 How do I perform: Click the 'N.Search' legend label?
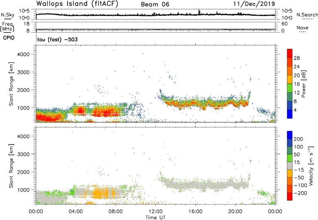(x=307, y=15)
